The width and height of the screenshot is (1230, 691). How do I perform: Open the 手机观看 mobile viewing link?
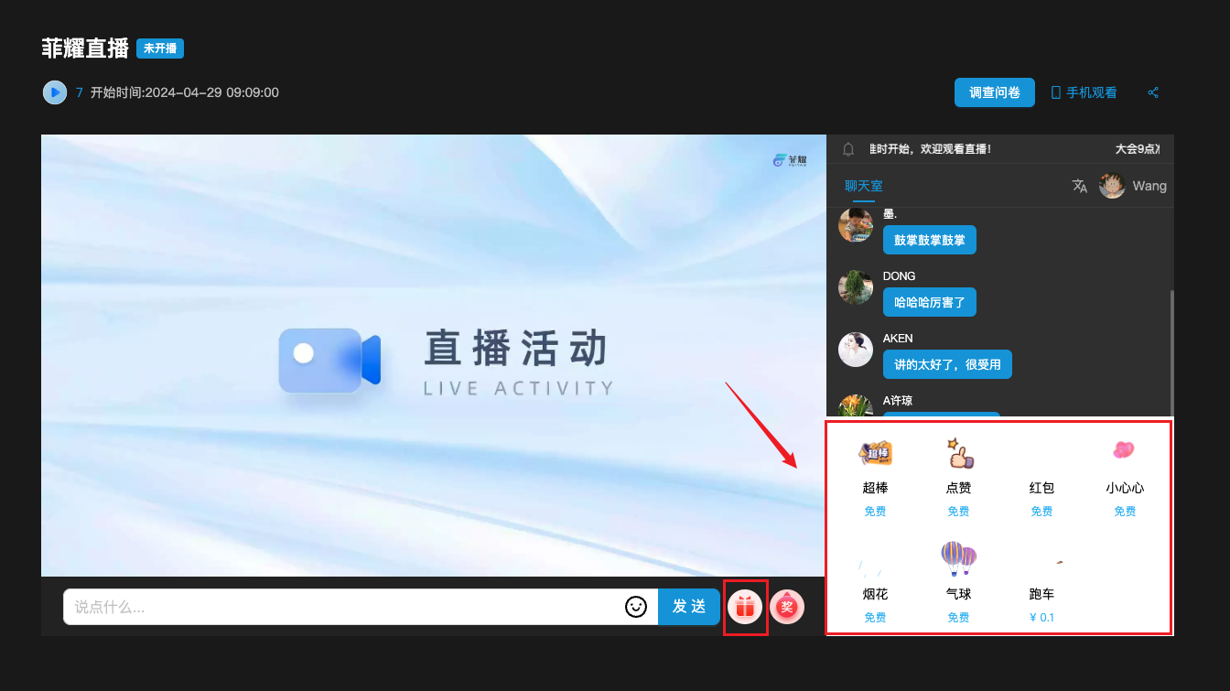(x=1084, y=92)
